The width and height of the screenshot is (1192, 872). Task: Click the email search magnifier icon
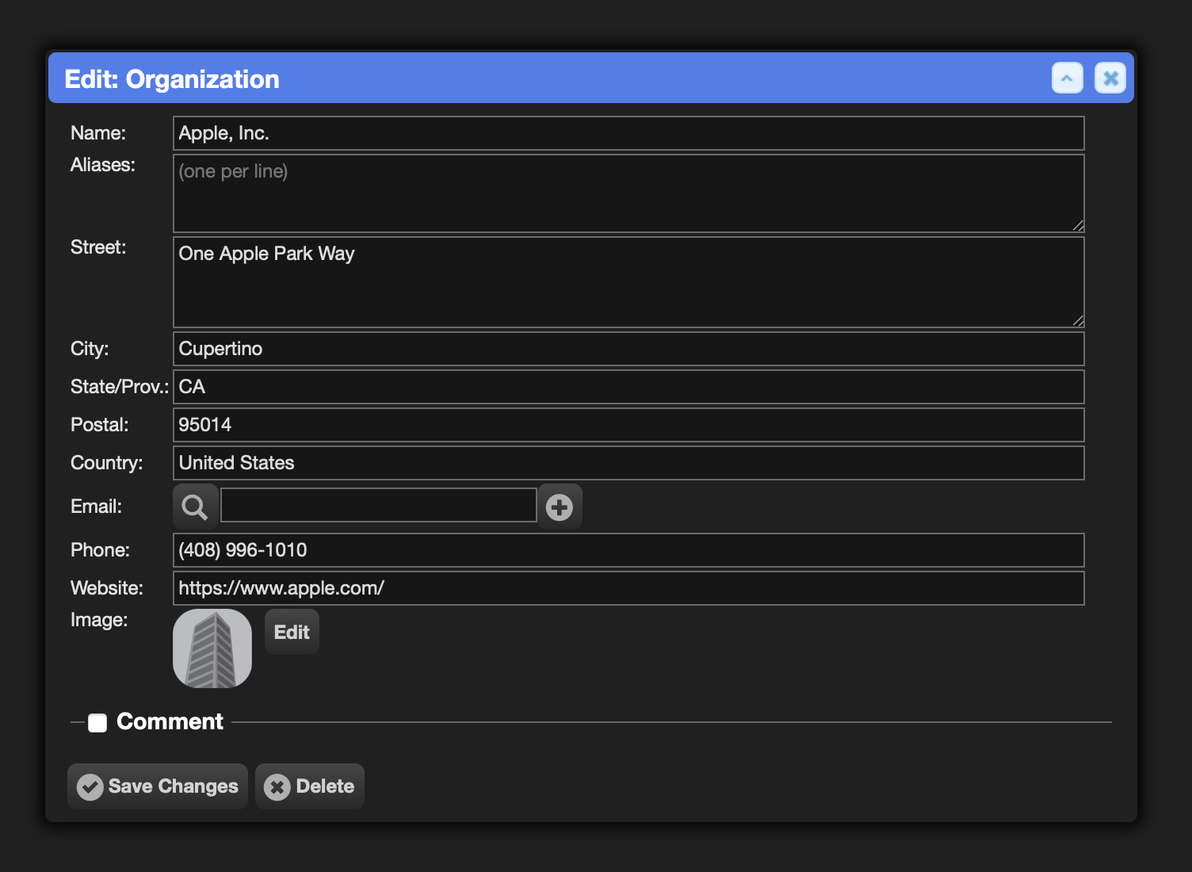195,507
